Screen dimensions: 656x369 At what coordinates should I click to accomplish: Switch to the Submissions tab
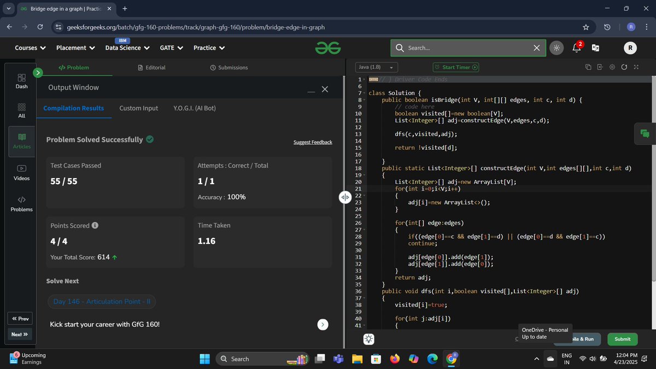(x=229, y=67)
